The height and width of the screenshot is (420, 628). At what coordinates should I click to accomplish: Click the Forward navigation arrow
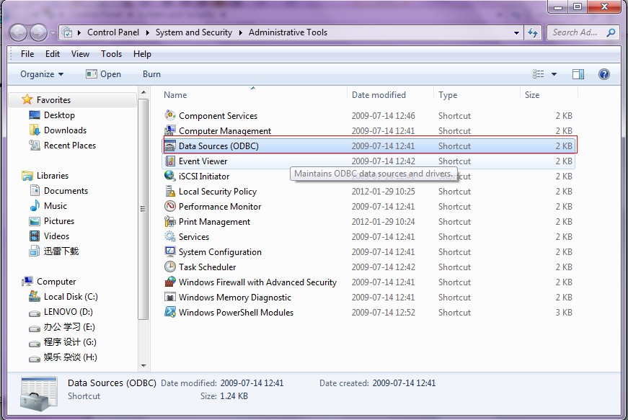pos(38,33)
